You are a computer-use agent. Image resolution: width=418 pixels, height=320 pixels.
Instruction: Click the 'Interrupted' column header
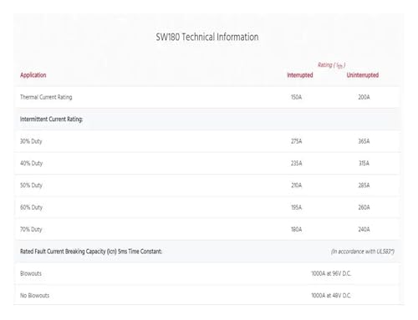point(300,75)
